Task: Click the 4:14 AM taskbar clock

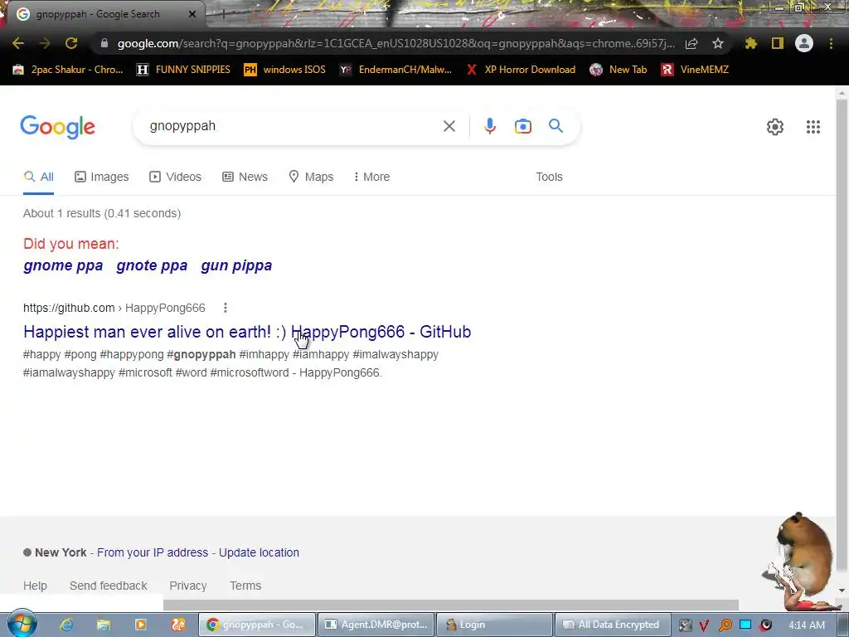Action: pyautogui.click(x=807, y=625)
